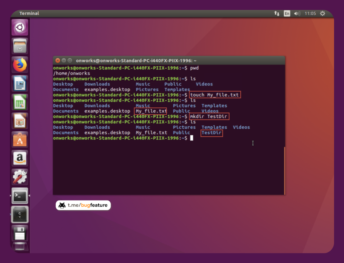Minimize the terminal window
The image size is (344, 263).
coord(64,60)
